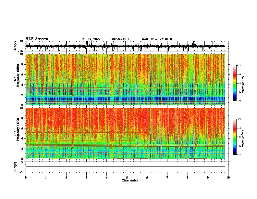Click the ch.1 spectrogram panel

coord(125,79)
